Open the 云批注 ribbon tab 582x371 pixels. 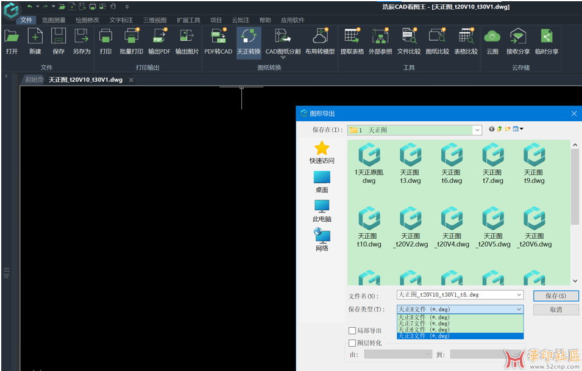(241, 20)
